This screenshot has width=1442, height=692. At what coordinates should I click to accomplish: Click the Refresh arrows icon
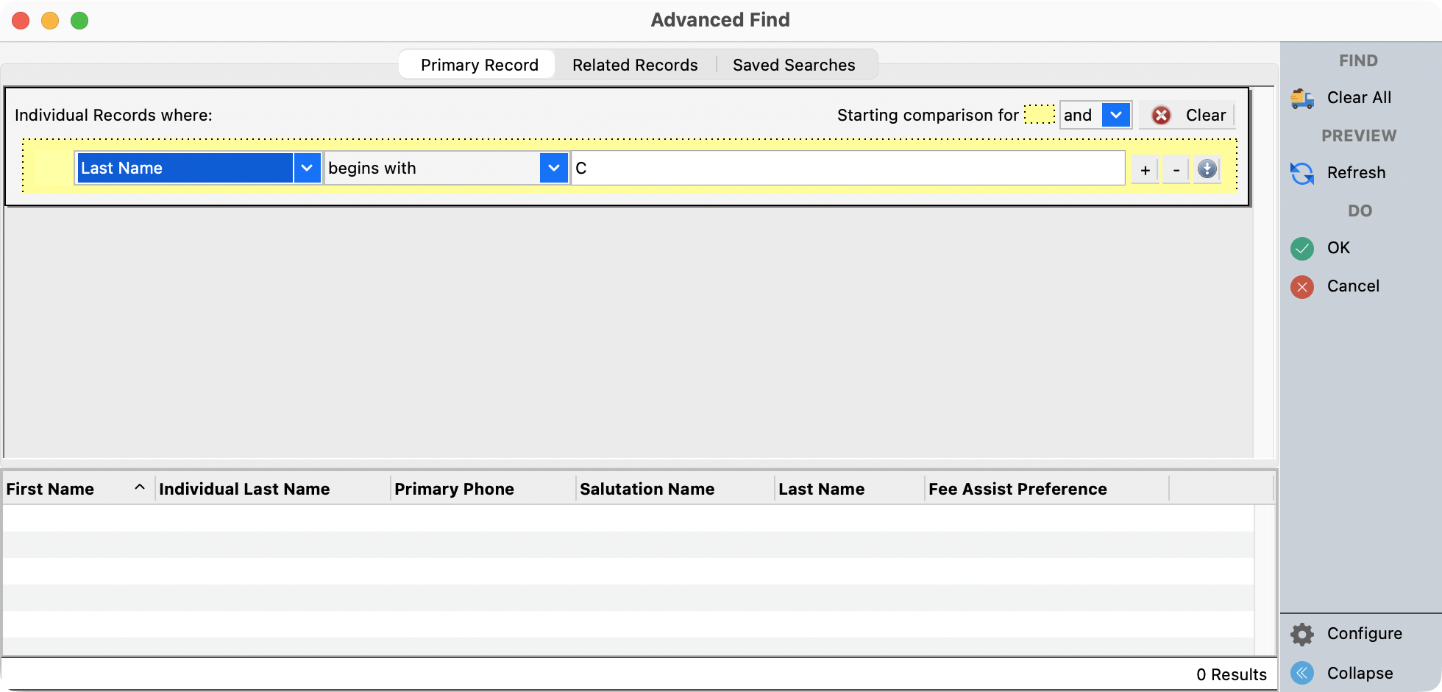pos(1302,173)
